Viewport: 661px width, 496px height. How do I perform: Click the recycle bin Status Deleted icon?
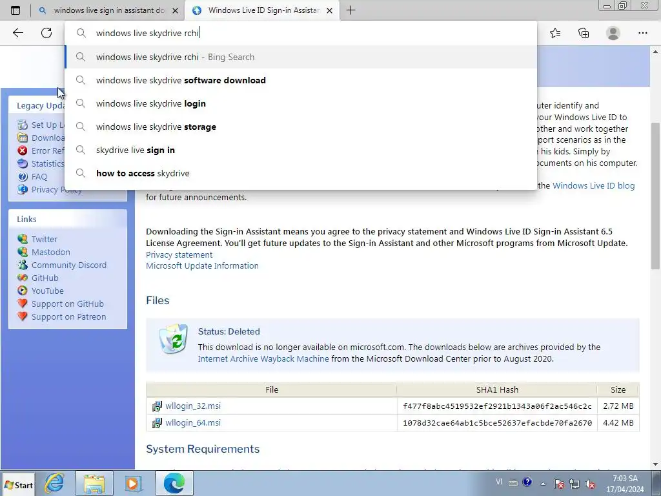[x=173, y=338]
